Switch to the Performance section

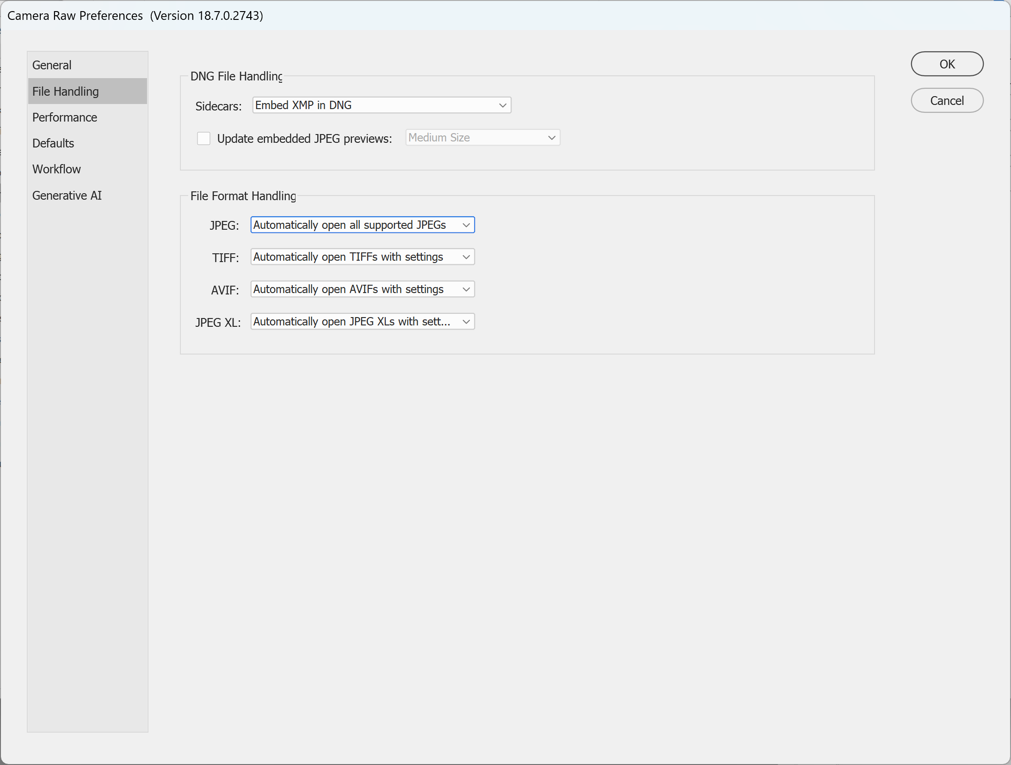[x=87, y=117]
